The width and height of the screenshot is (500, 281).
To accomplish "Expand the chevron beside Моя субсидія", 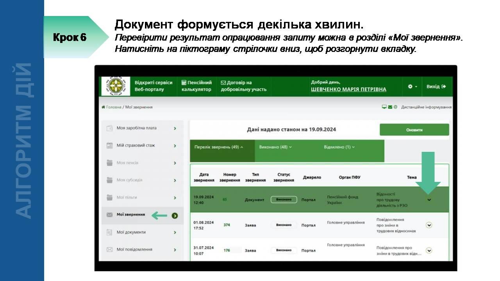I will 175,180.
